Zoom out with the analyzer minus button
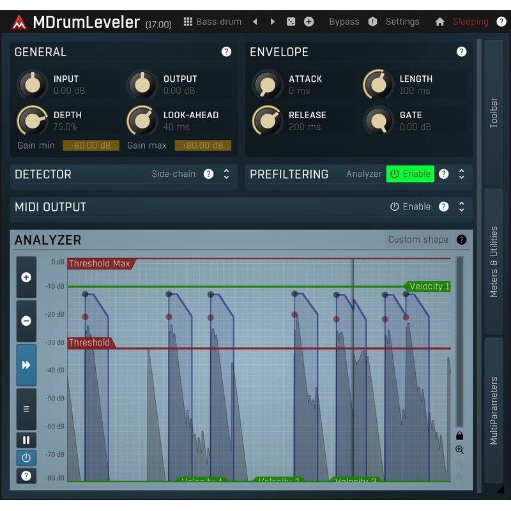The width and height of the screenshot is (511, 511). [x=26, y=321]
